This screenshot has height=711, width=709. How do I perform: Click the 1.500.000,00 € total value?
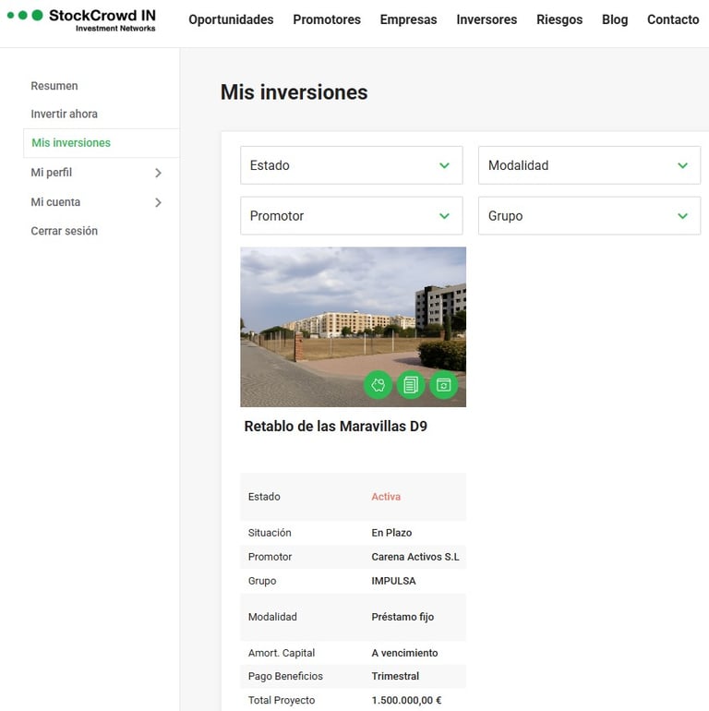(406, 700)
